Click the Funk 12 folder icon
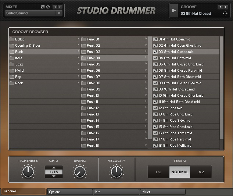The width and height of the screenshot is (233, 196). (x=83, y=108)
